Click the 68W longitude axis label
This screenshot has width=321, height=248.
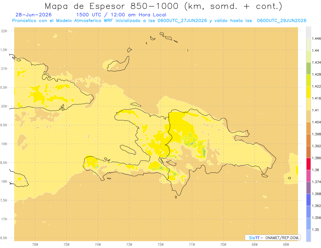coord(286,244)
